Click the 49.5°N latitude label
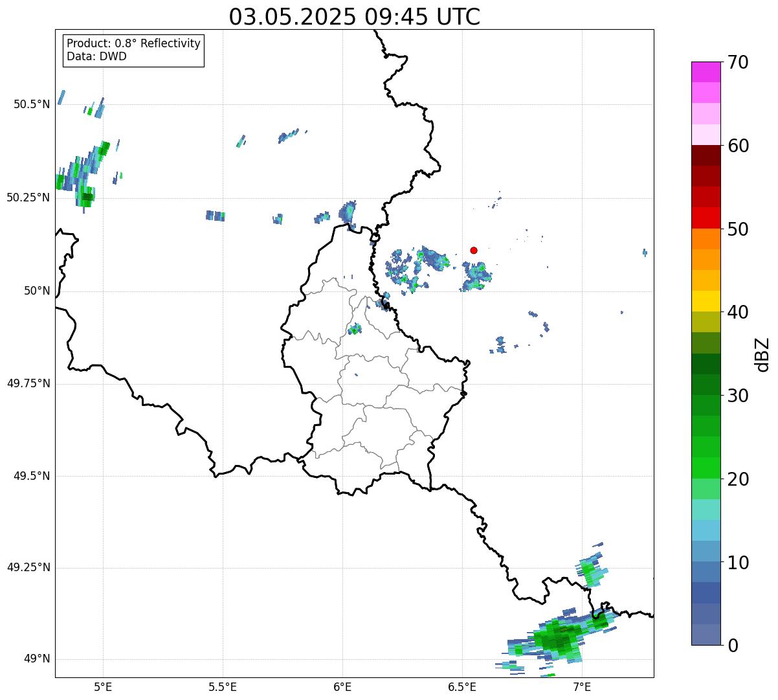778x700 pixels. [31, 476]
